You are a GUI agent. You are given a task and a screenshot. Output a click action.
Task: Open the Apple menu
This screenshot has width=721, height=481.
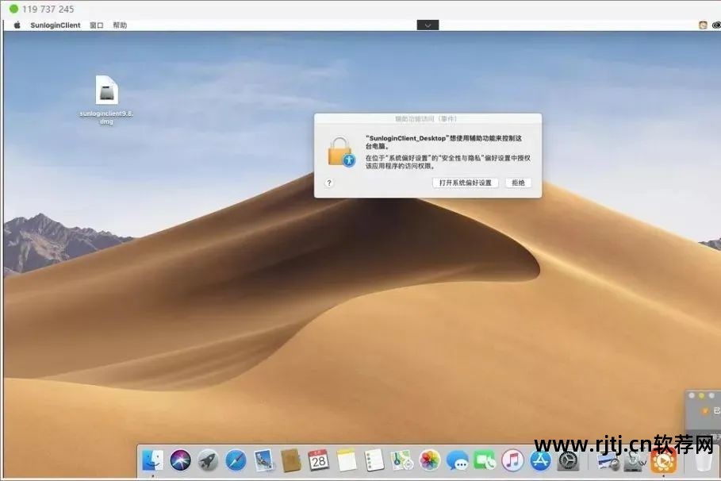pyautogui.click(x=17, y=25)
